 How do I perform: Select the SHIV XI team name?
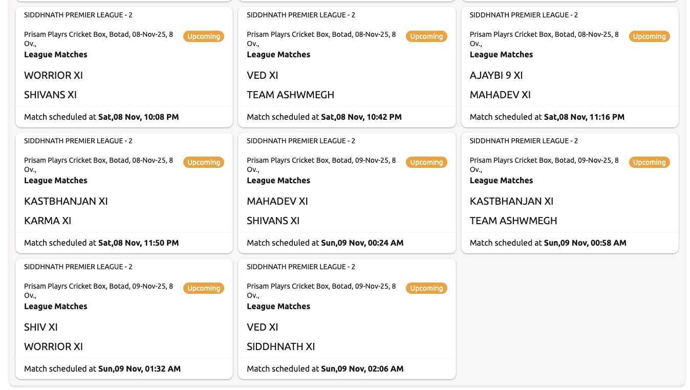pyautogui.click(x=41, y=327)
